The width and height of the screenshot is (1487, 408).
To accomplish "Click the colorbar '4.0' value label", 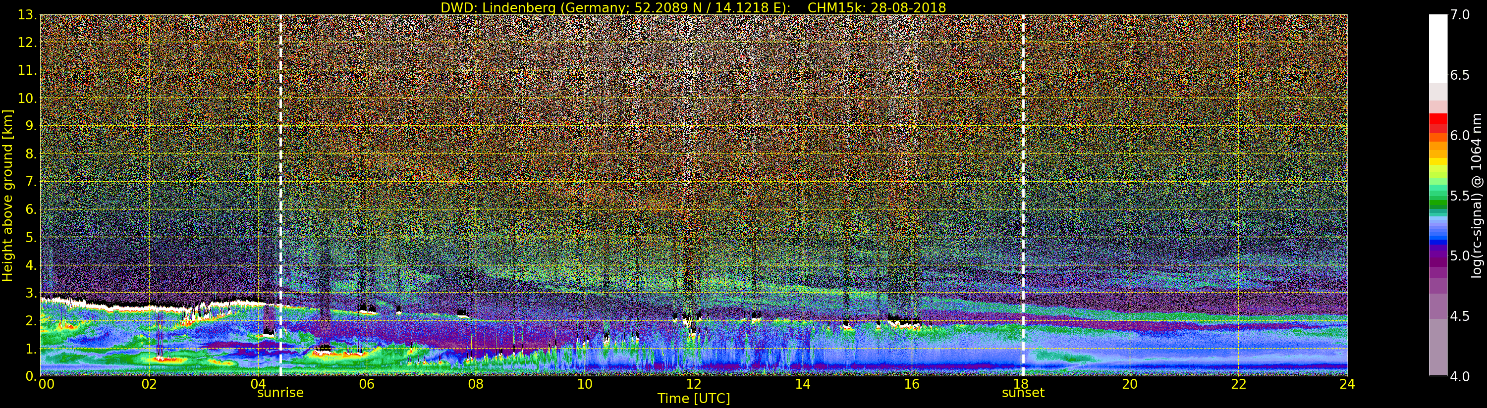I will [1460, 376].
